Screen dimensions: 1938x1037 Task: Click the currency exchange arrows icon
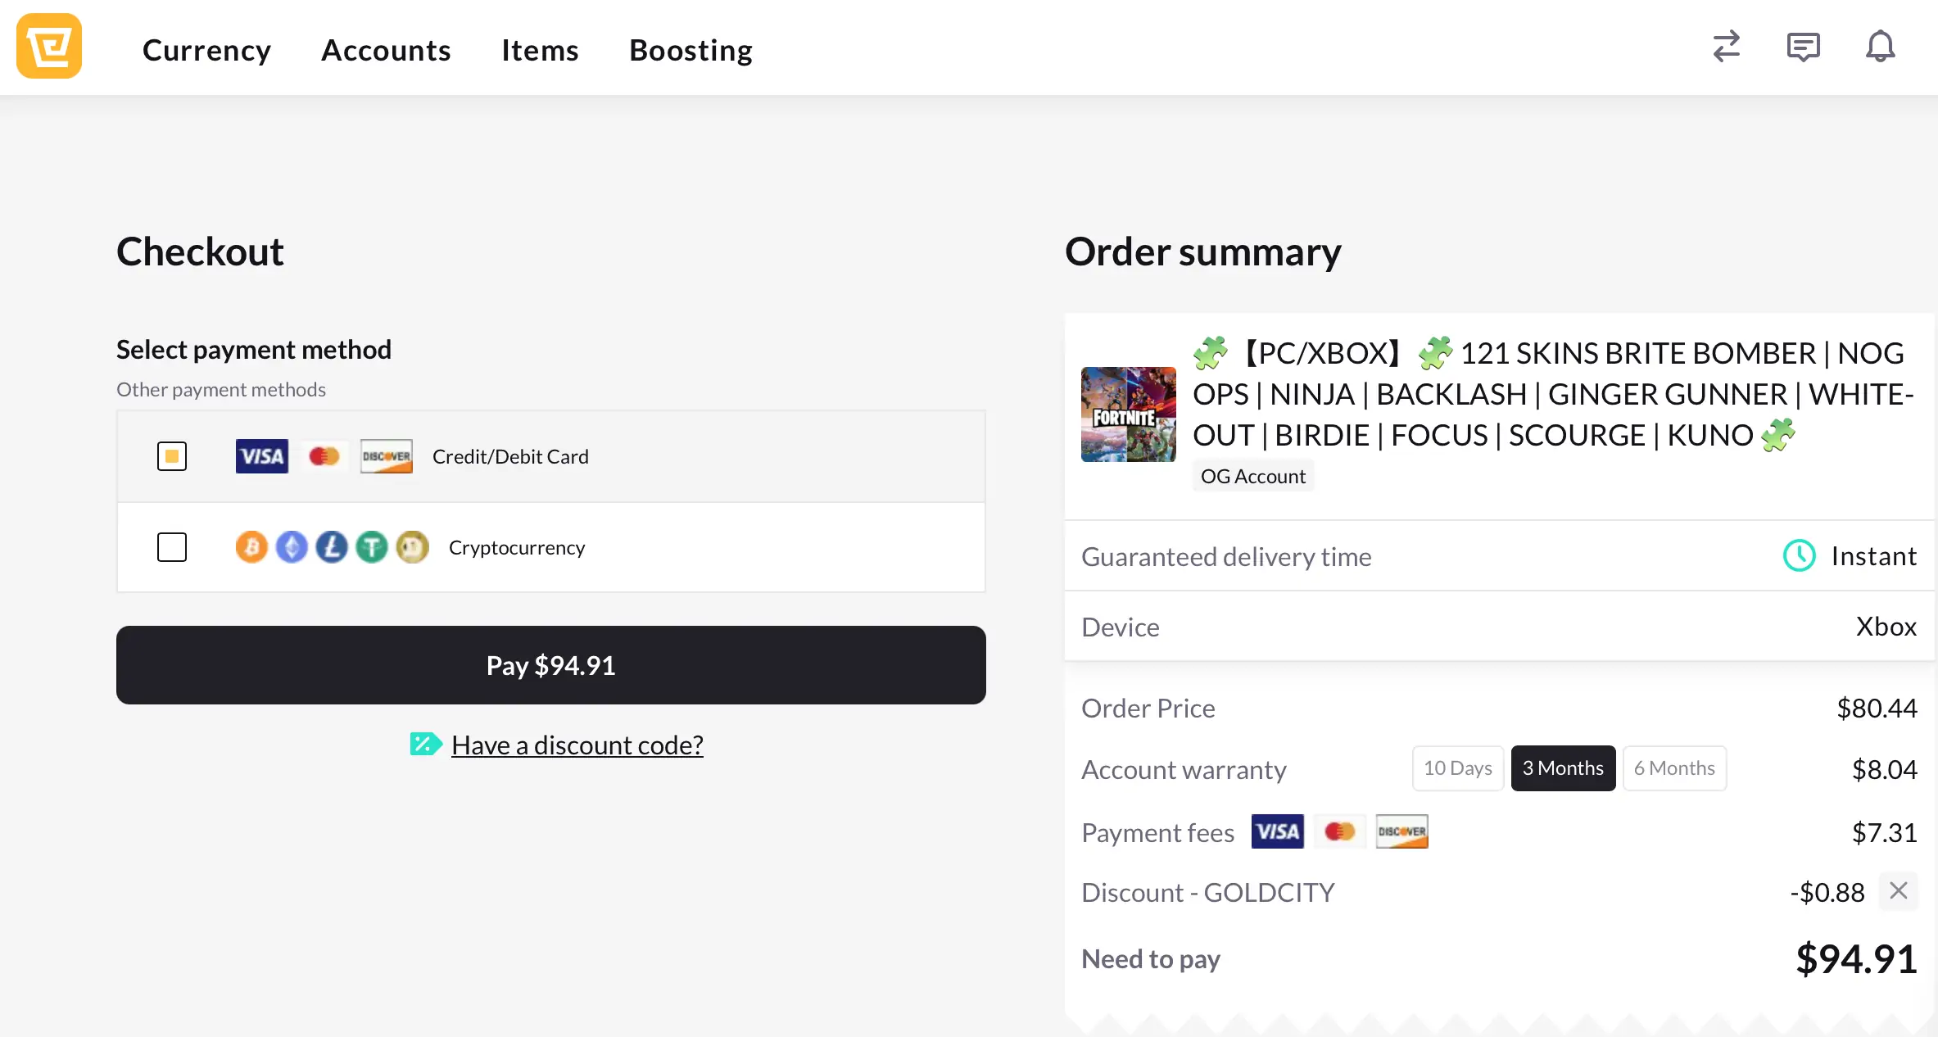1726,47
